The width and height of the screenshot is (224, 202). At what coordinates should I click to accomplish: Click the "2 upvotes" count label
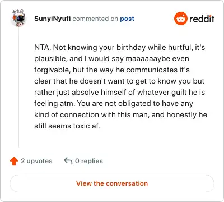pos(36,161)
